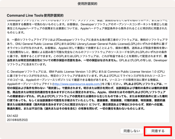
Task: Open the opensource.apple.com hyperlink
Action: [77, 84]
